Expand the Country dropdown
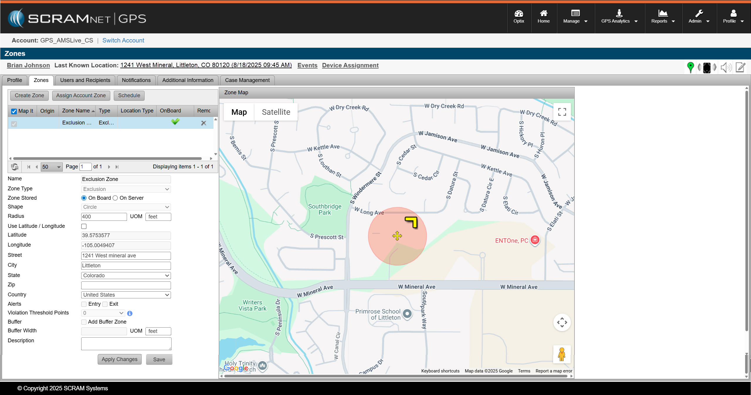The width and height of the screenshot is (751, 395). (126, 295)
